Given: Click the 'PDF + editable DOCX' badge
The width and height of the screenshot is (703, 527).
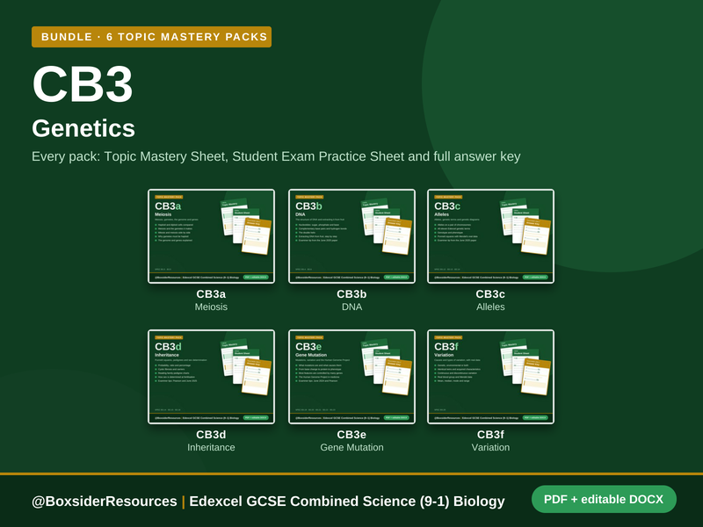Looking at the screenshot, I should (x=604, y=499).
